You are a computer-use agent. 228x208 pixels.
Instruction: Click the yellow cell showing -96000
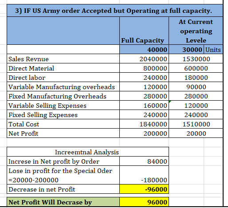[144, 189]
